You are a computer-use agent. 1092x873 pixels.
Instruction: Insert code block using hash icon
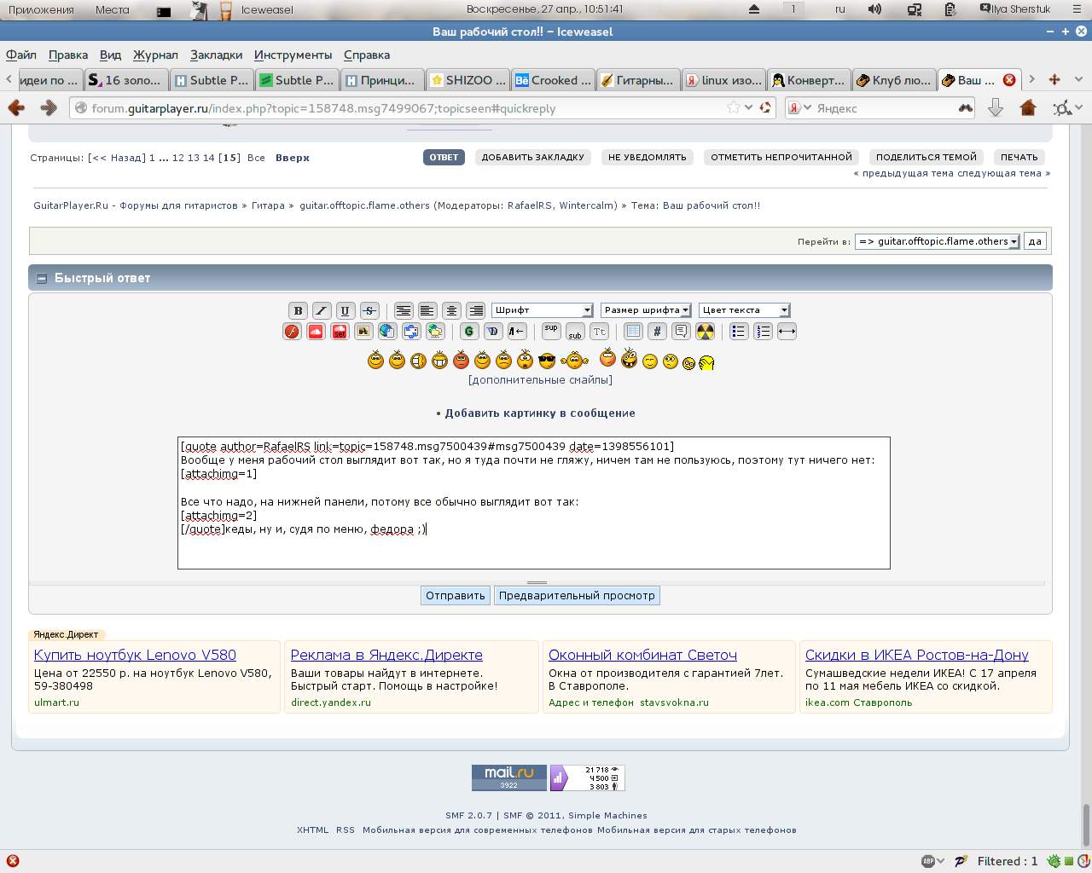pyautogui.click(x=657, y=332)
